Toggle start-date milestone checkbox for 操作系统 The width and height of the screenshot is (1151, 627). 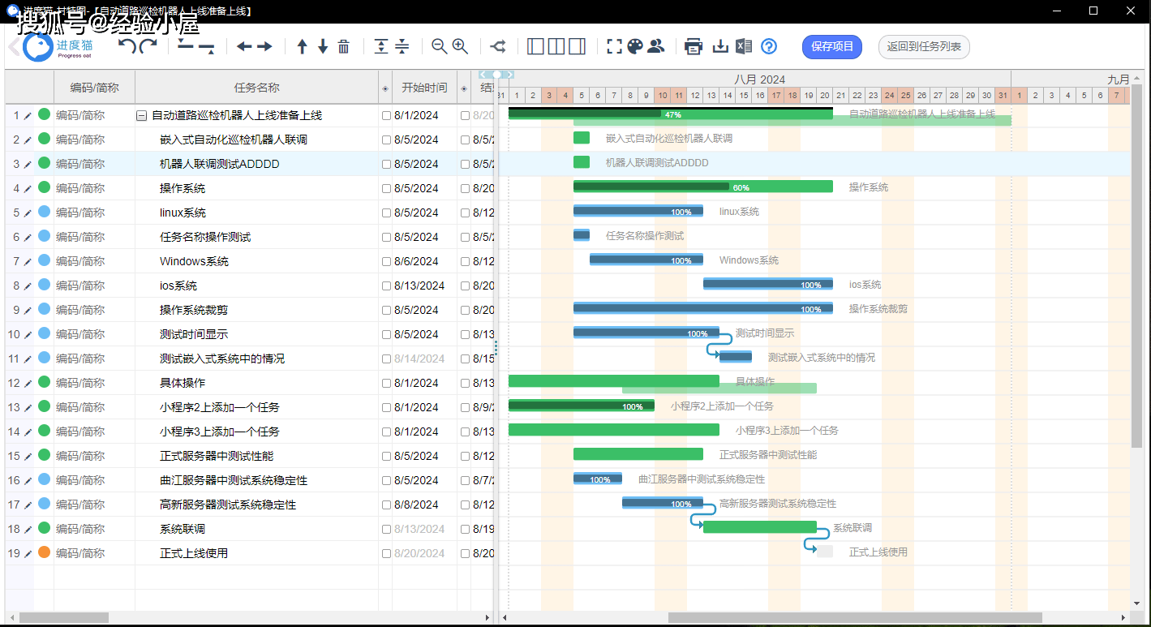386,188
